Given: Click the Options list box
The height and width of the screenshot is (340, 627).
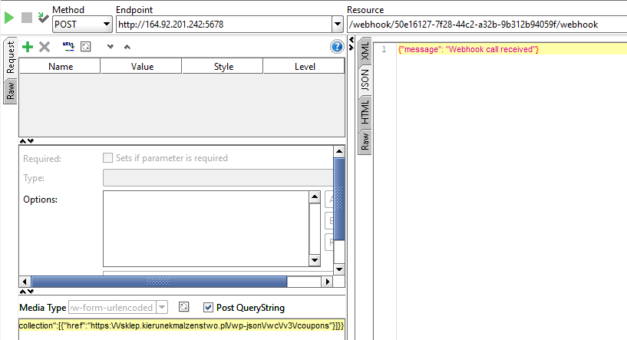Looking at the screenshot, I should point(206,229).
